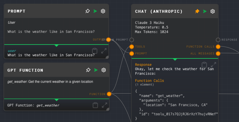Select the GPT FUNCTION node title
Viewport: 239px width, 122px height.
[25, 70]
